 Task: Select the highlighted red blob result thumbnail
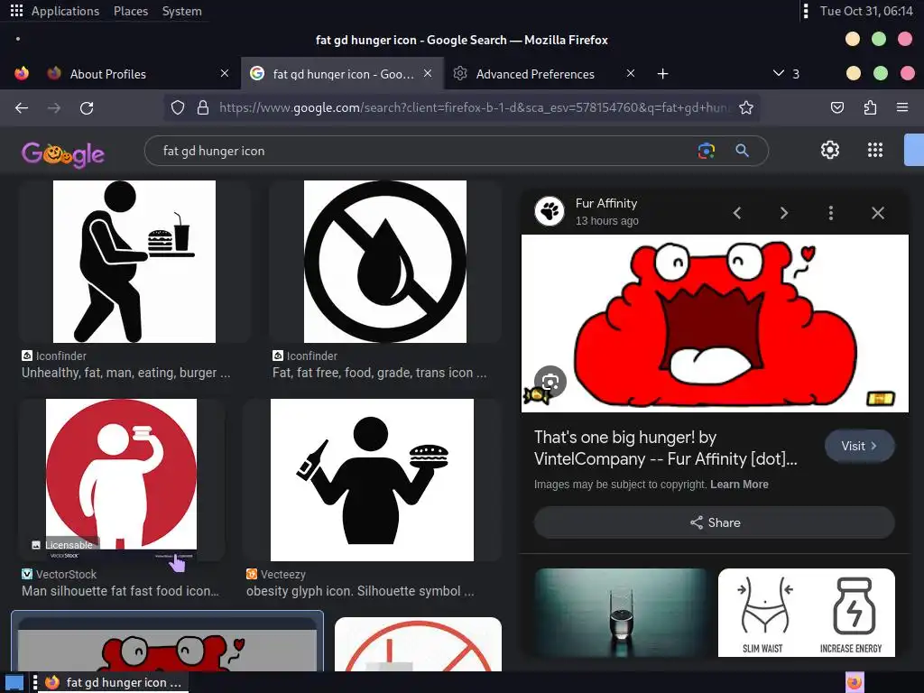pyautogui.click(x=167, y=642)
